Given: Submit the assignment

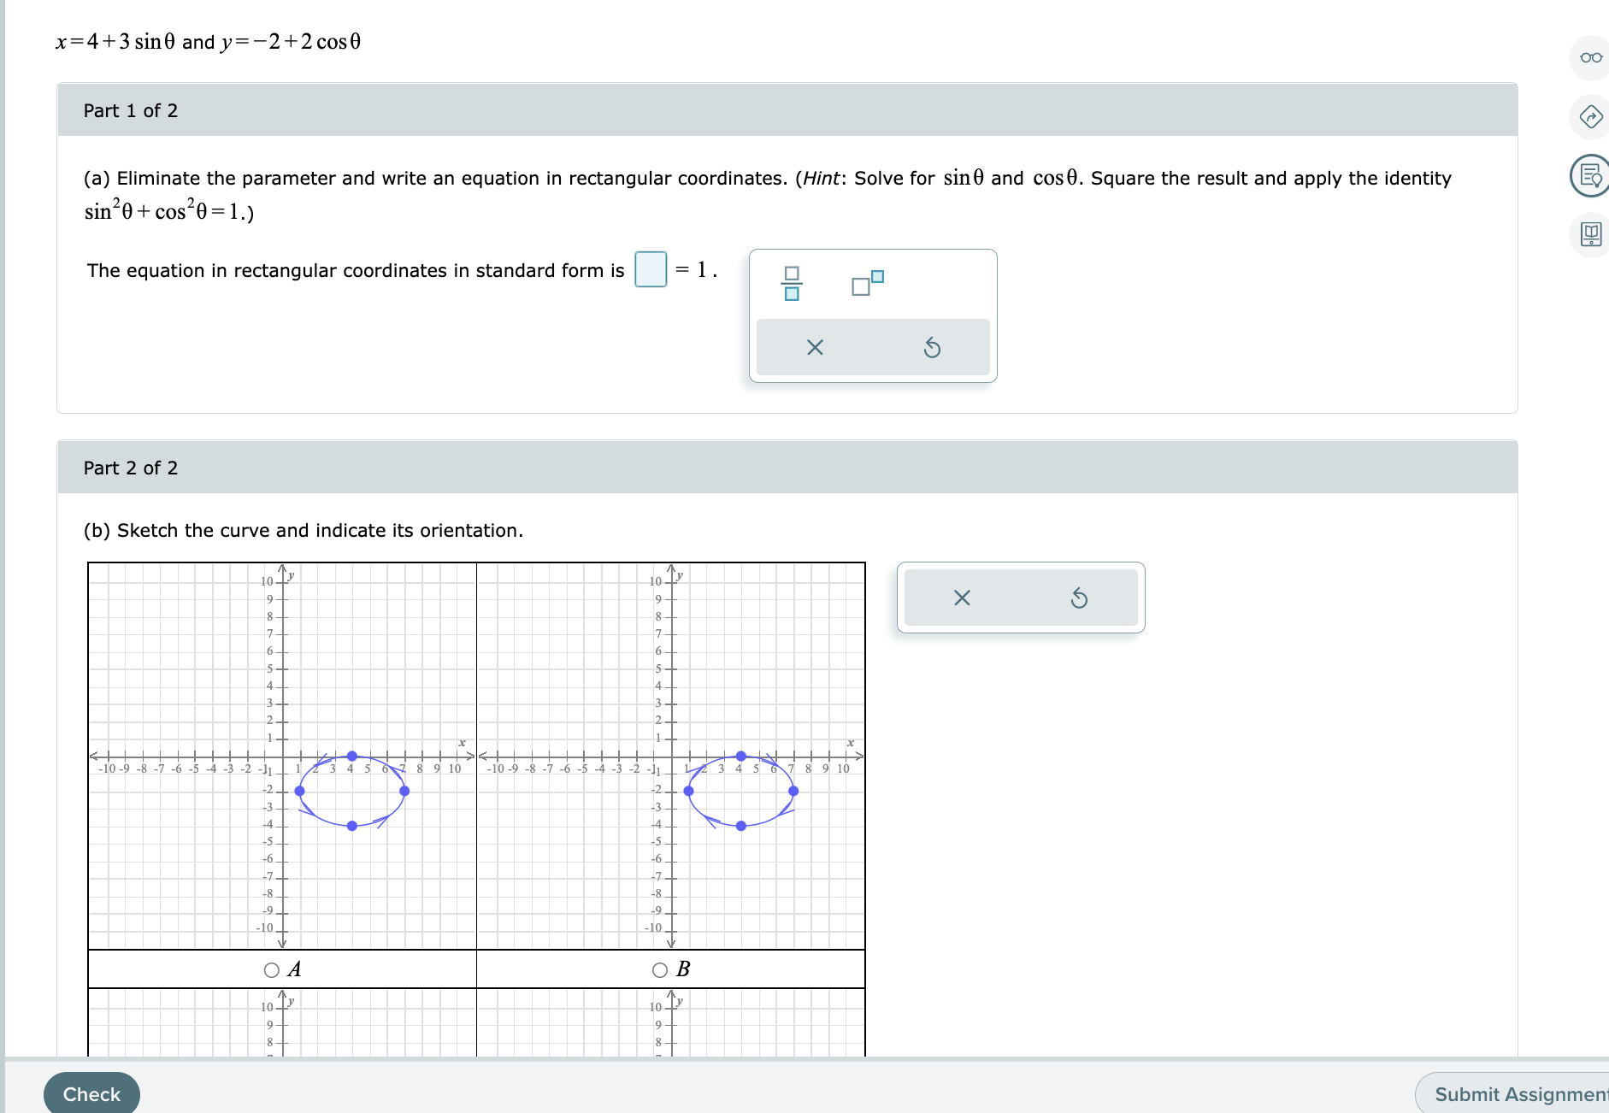Looking at the screenshot, I should click(1513, 1093).
